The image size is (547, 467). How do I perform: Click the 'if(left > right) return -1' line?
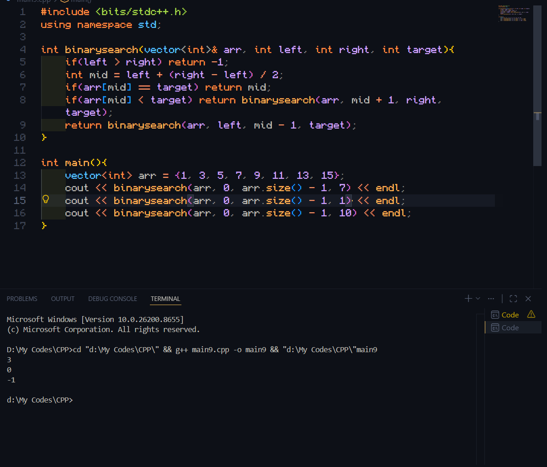click(147, 62)
